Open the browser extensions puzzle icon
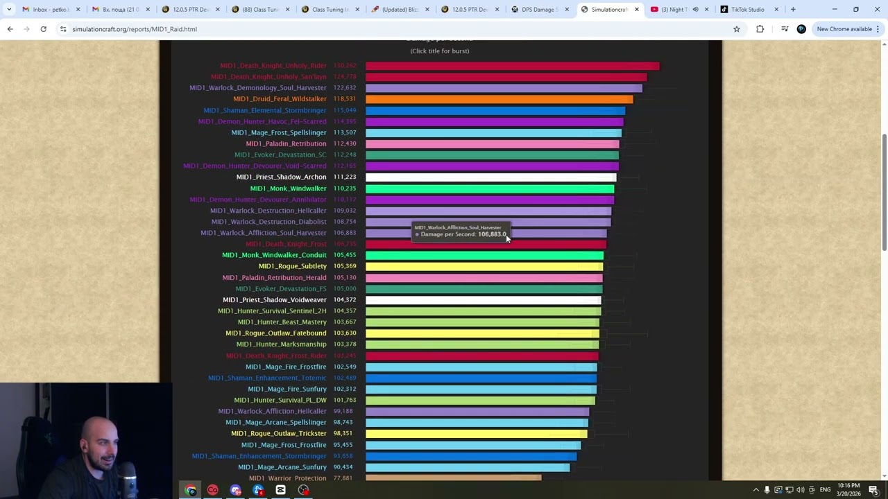The height and width of the screenshot is (499, 888). (x=760, y=29)
